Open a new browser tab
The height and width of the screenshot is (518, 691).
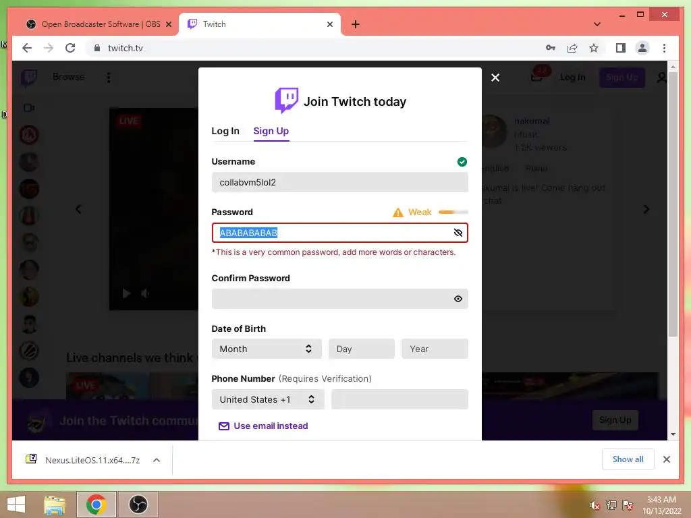[x=356, y=24]
